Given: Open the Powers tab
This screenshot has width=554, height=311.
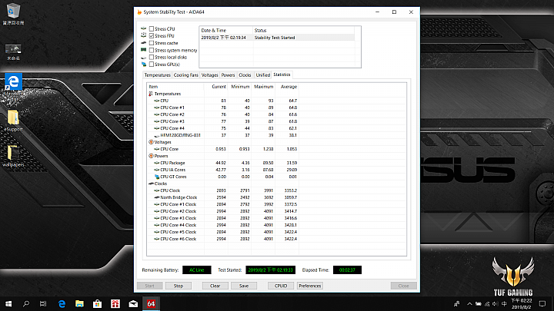Looking at the screenshot, I should (x=228, y=75).
